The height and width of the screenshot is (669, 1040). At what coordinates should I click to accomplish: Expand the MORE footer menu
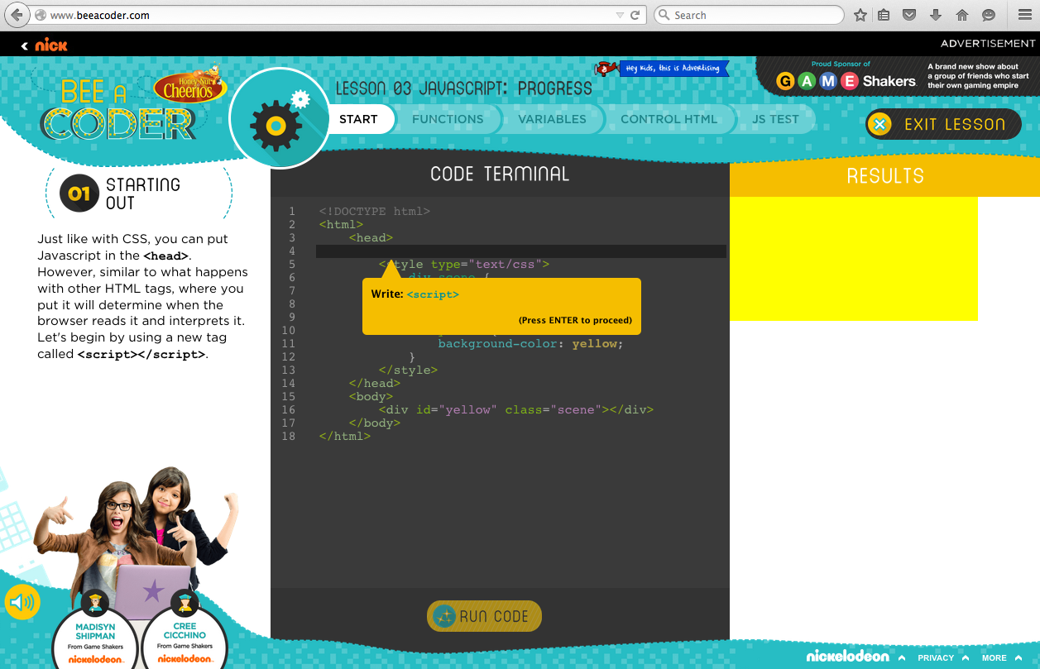(x=1001, y=658)
